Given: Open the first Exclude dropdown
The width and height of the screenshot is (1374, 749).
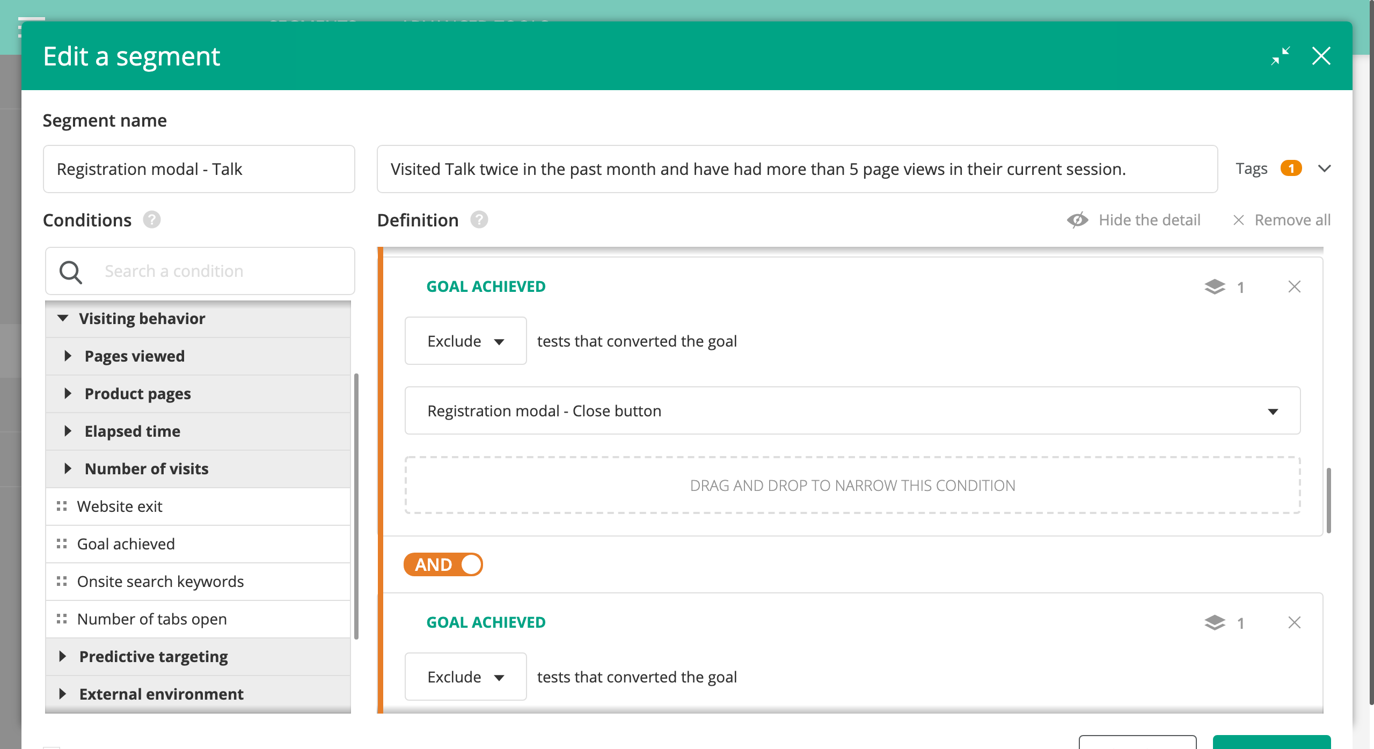Looking at the screenshot, I should coord(465,341).
